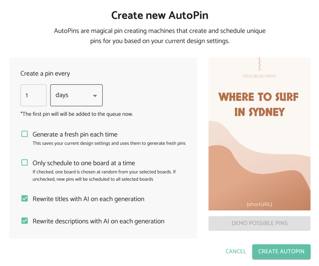Disable Rewrite titles with AI on each generation
This screenshot has width=319, height=266.
pos(25,198)
